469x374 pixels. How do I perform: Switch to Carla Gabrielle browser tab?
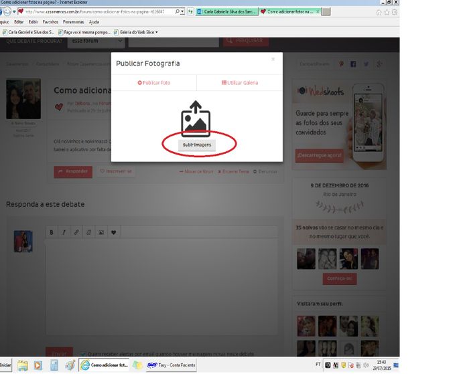pos(226,11)
